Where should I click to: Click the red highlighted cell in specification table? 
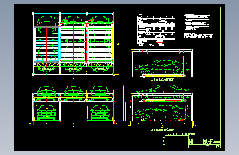coord(160,42)
